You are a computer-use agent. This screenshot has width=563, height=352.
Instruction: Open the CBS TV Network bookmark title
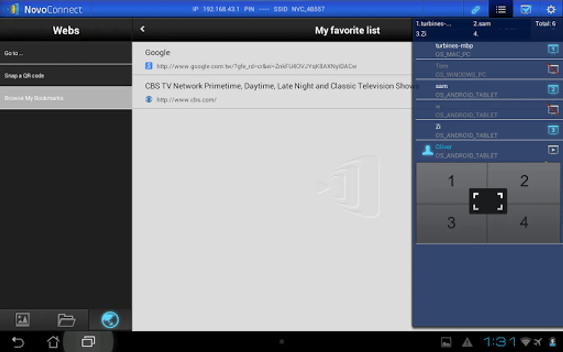[281, 86]
